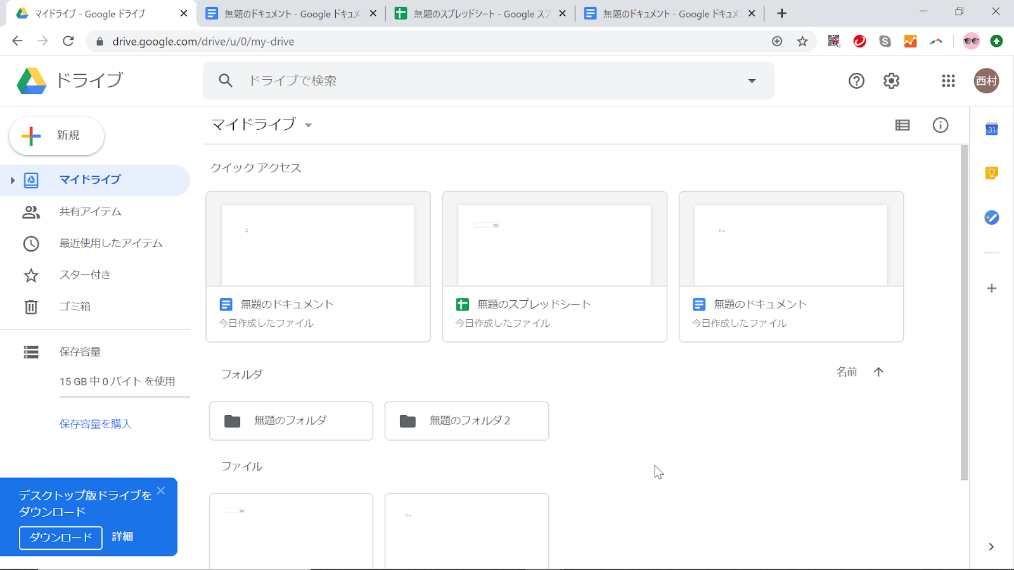1014x570 pixels.
Task: Open Google Keep side panel
Action: pos(992,173)
